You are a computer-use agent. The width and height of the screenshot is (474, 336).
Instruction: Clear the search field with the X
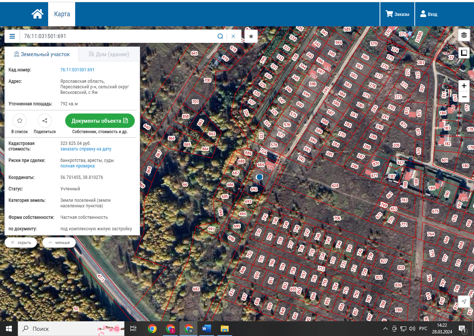233,36
